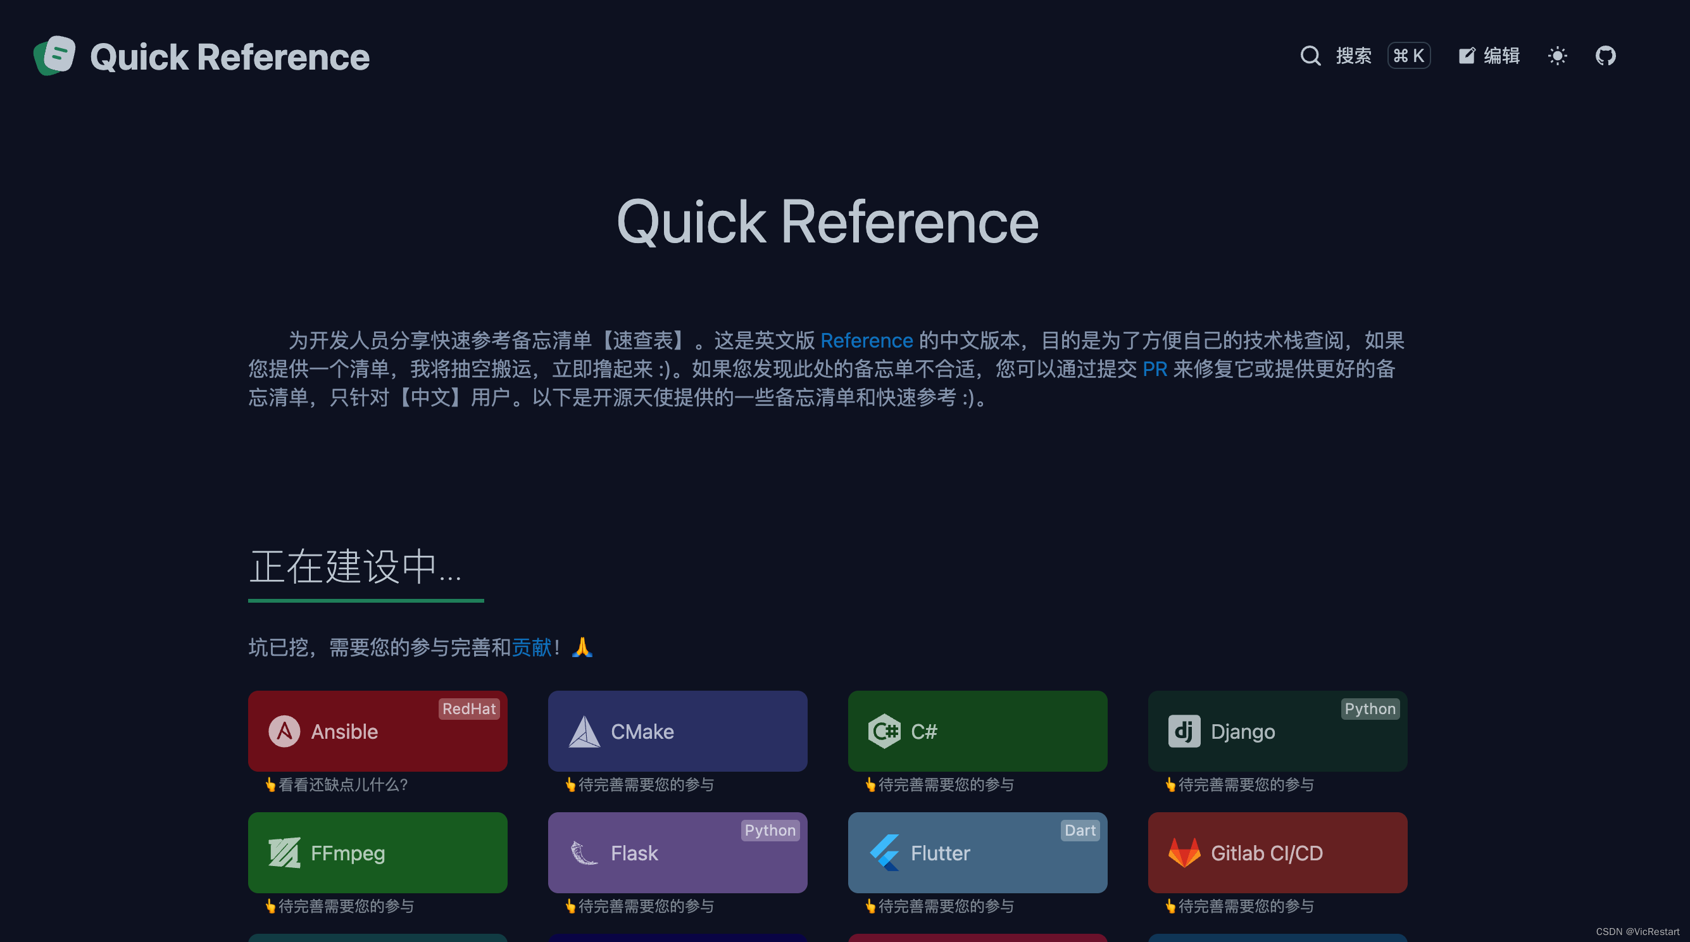The height and width of the screenshot is (942, 1690).
Task: Click the 贡献 contribution link
Action: [532, 648]
